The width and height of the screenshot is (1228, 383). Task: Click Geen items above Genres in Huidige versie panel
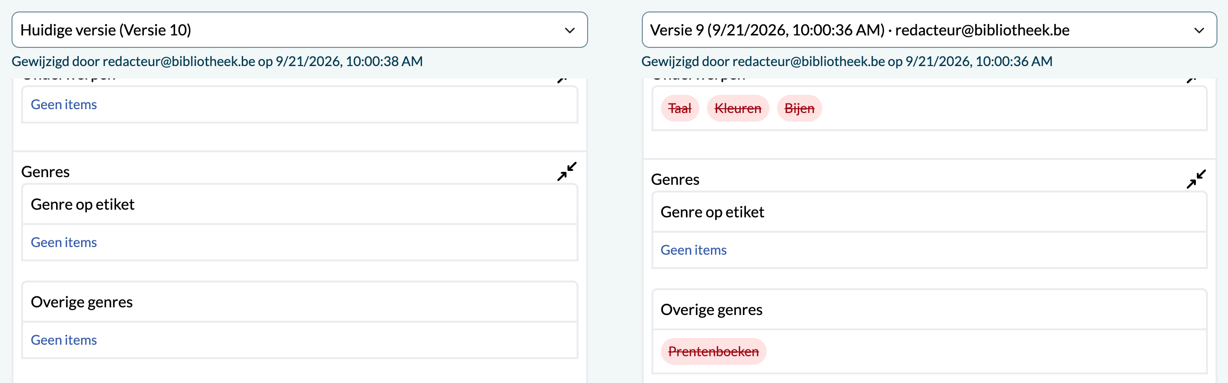point(64,105)
